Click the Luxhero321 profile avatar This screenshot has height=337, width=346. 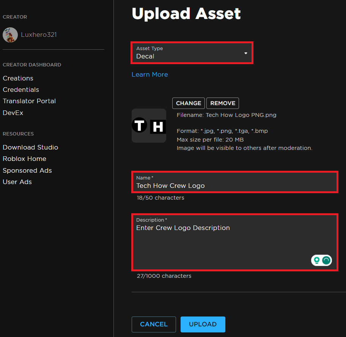(10, 35)
